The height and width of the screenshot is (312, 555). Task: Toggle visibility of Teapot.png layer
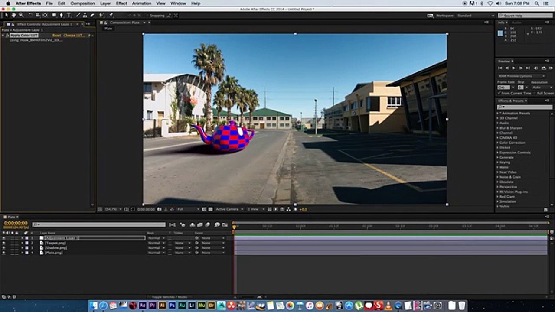pos(4,243)
